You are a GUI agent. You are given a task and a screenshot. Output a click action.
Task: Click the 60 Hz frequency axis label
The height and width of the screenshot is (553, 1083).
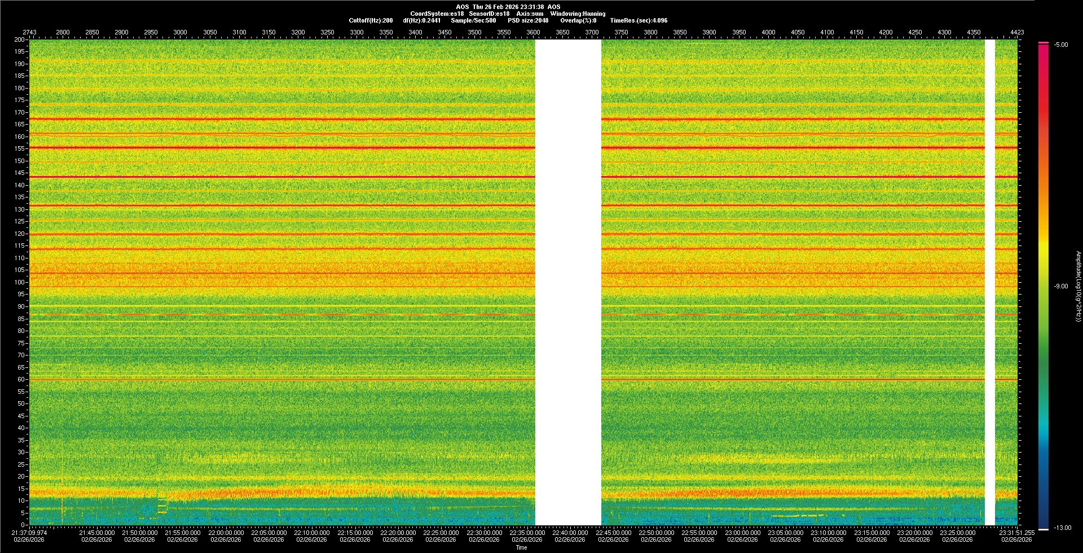(x=20, y=379)
